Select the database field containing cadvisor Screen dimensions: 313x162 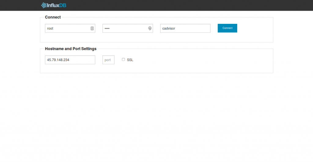pos(185,28)
